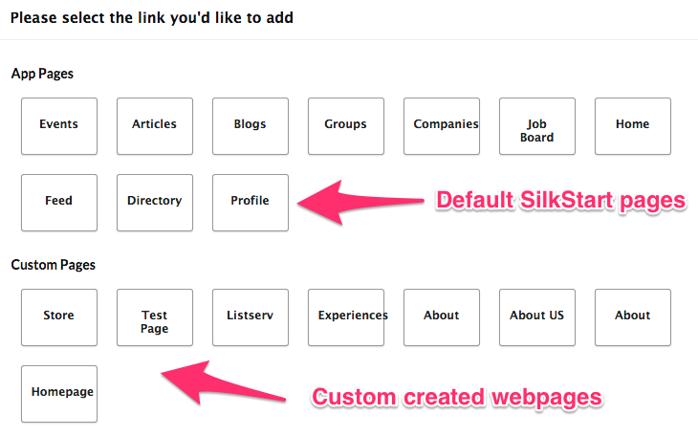Click the Default SilkStart pages annotation
Viewport: 698px width, 436px height.
point(561,200)
